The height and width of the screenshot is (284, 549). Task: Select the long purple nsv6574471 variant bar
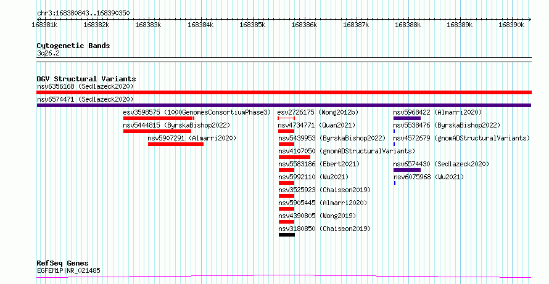coord(284,105)
